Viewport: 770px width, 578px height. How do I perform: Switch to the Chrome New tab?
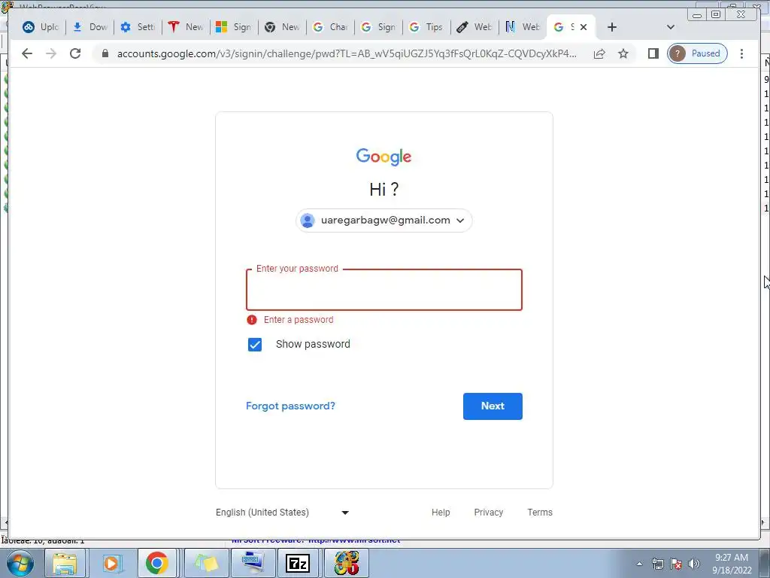283,28
